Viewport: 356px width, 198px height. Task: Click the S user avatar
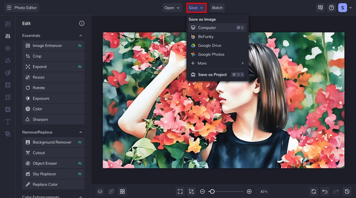point(342,8)
